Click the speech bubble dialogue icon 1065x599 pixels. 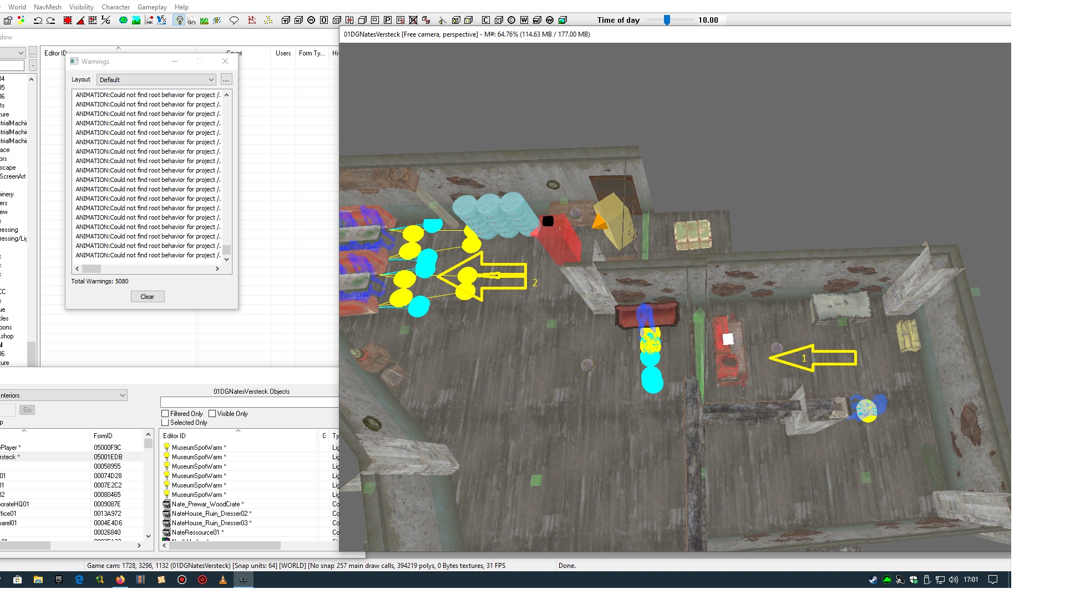pos(234,21)
